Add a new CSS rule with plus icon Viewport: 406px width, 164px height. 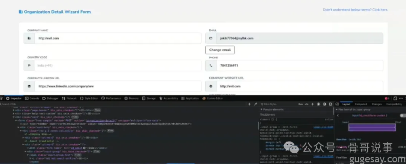coord(312,104)
